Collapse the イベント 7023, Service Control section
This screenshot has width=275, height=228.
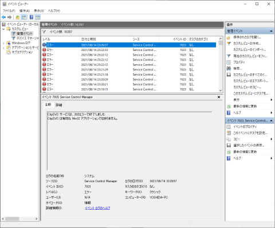[x=271, y=121]
